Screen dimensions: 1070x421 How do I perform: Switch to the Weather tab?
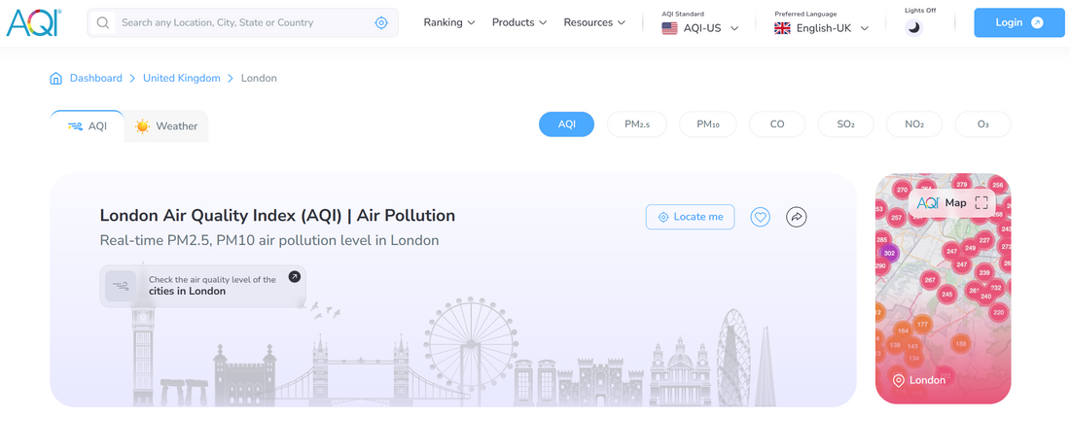click(x=166, y=126)
